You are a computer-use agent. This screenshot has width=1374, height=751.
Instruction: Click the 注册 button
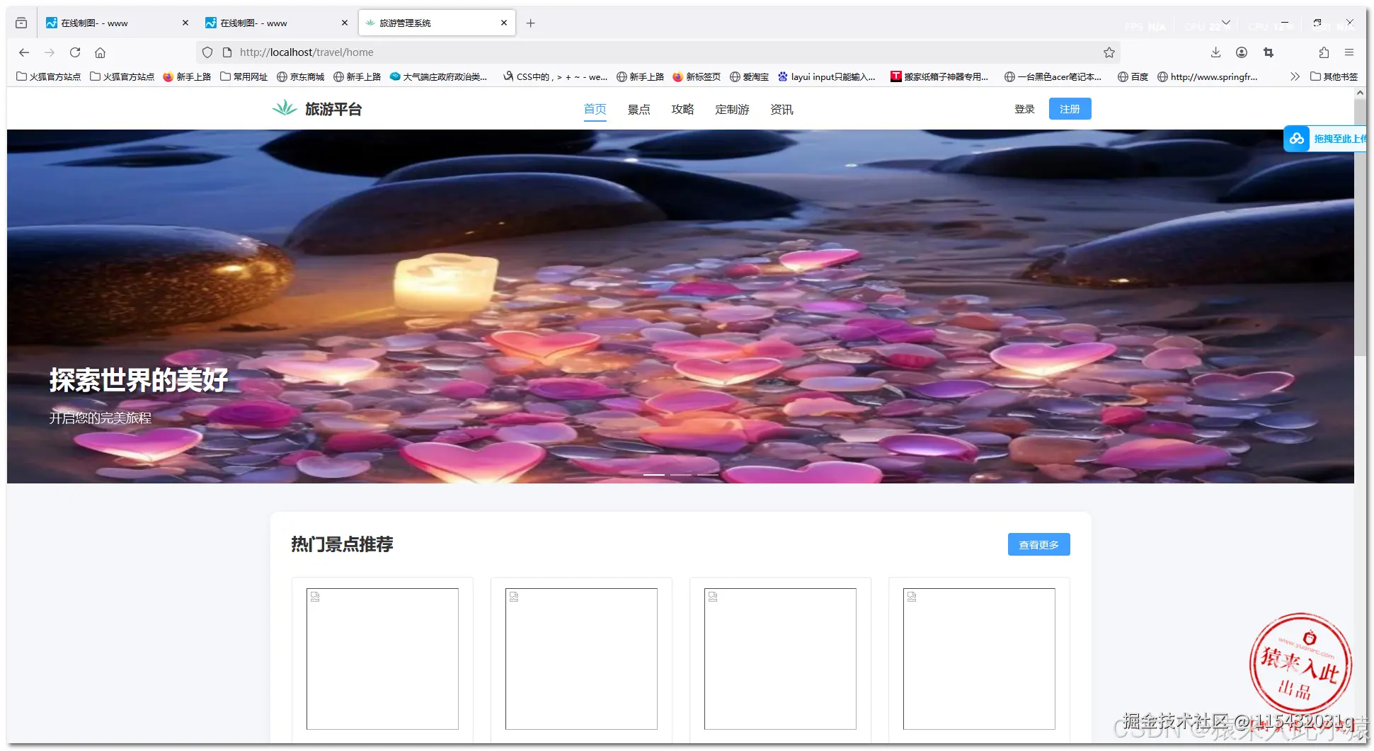click(1070, 108)
